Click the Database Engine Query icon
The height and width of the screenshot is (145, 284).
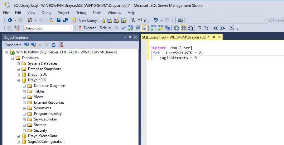103,20
